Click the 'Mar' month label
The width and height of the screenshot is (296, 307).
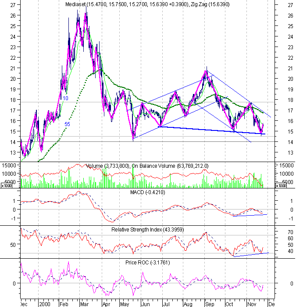[x=85, y=304]
